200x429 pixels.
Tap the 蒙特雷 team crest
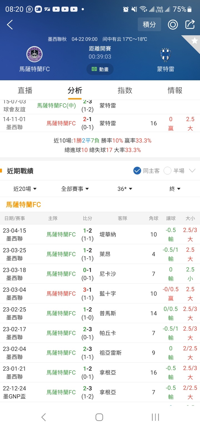pyautogui.click(x=166, y=55)
